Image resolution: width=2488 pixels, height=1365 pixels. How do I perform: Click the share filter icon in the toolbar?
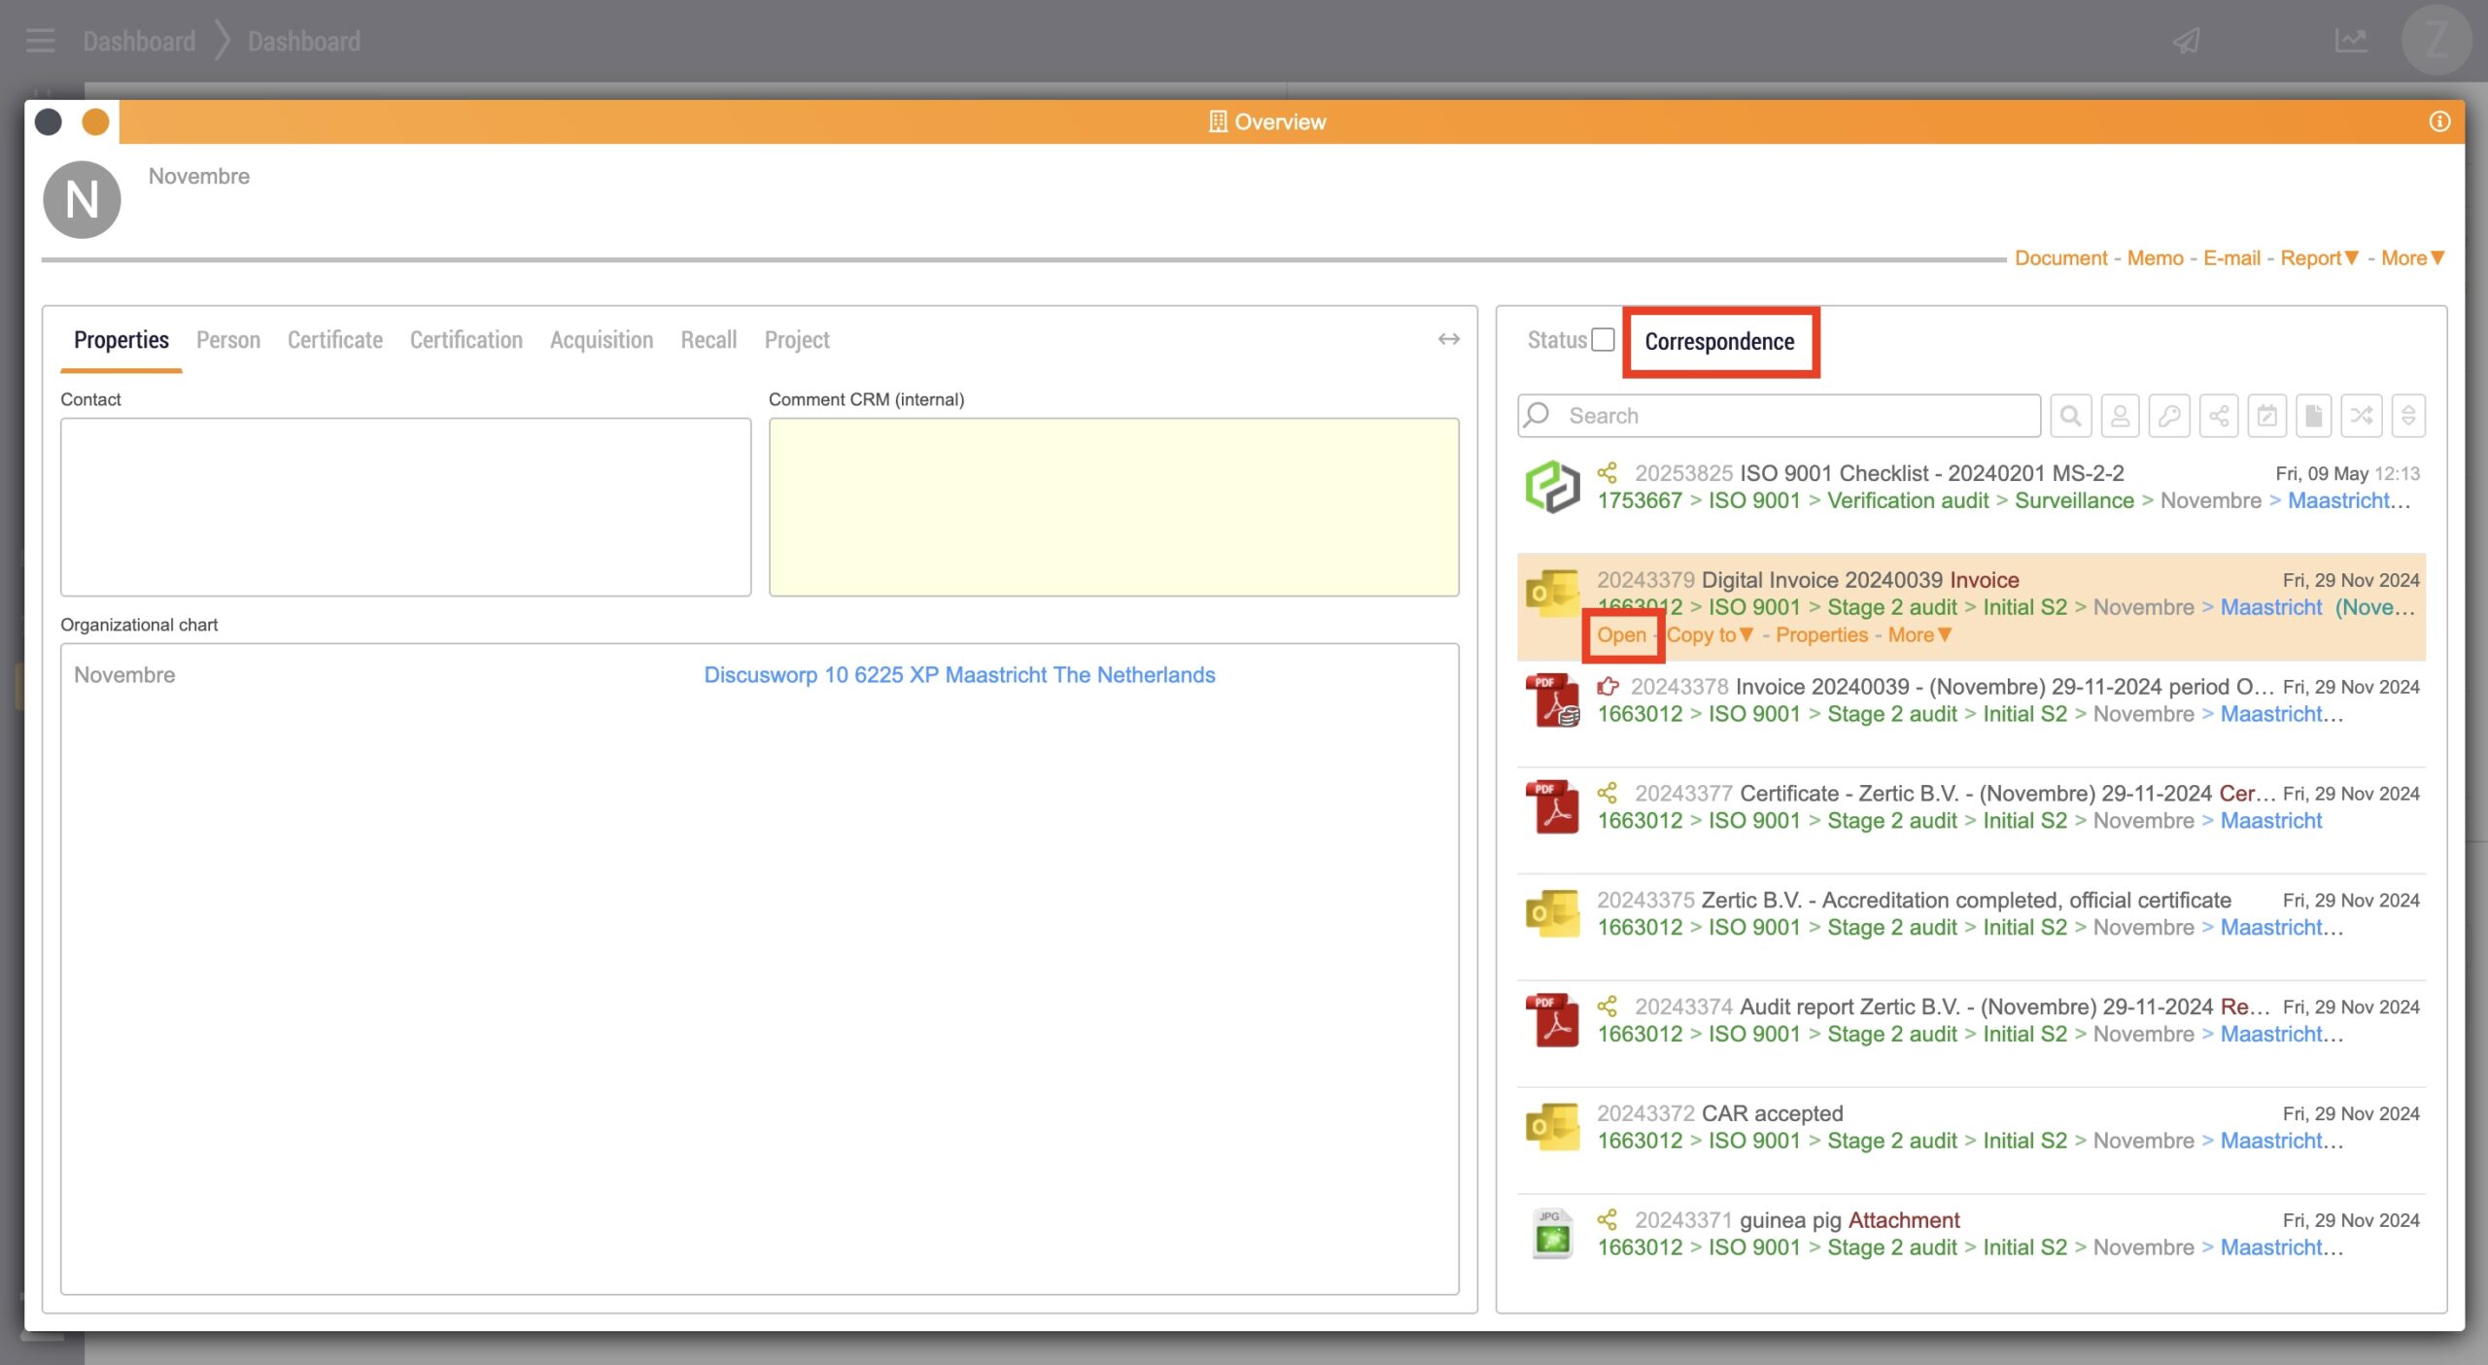[x=2219, y=416]
